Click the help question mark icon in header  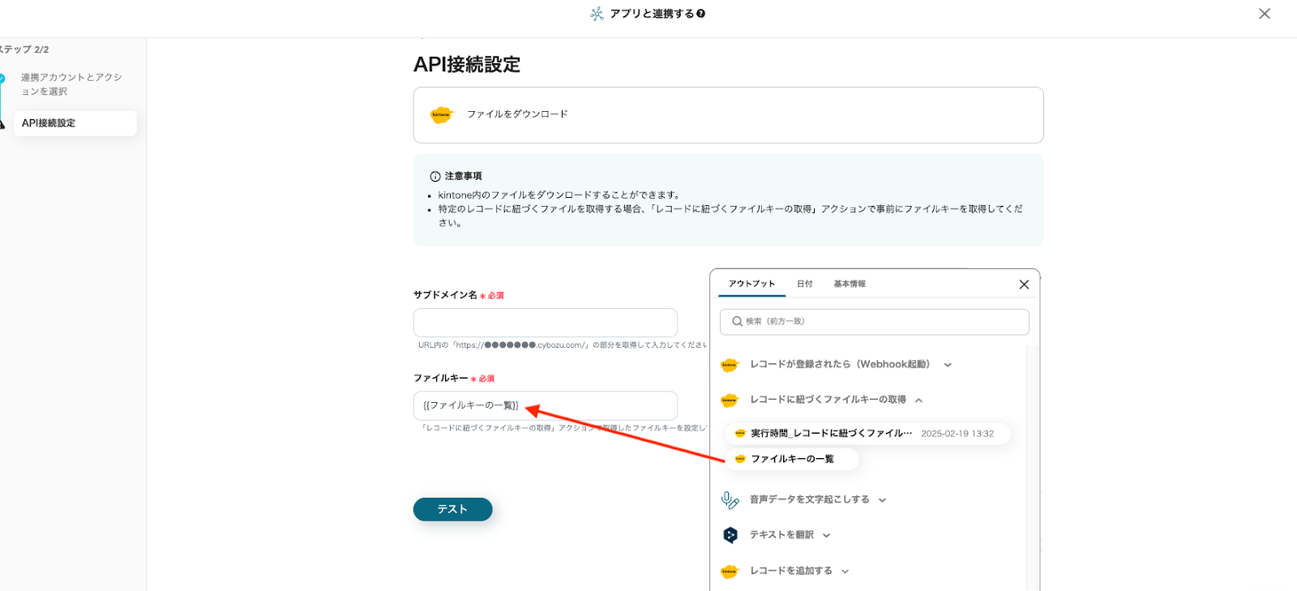tap(700, 14)
